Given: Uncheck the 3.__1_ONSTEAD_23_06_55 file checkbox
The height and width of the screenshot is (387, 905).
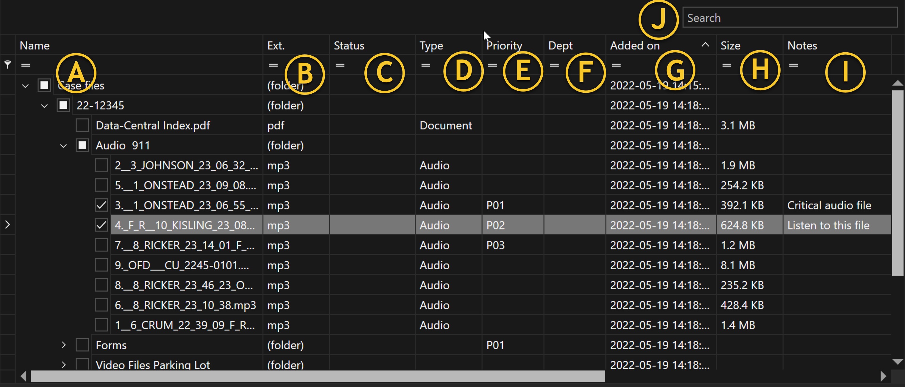Looking at the screenshot, I should [101, 205].
